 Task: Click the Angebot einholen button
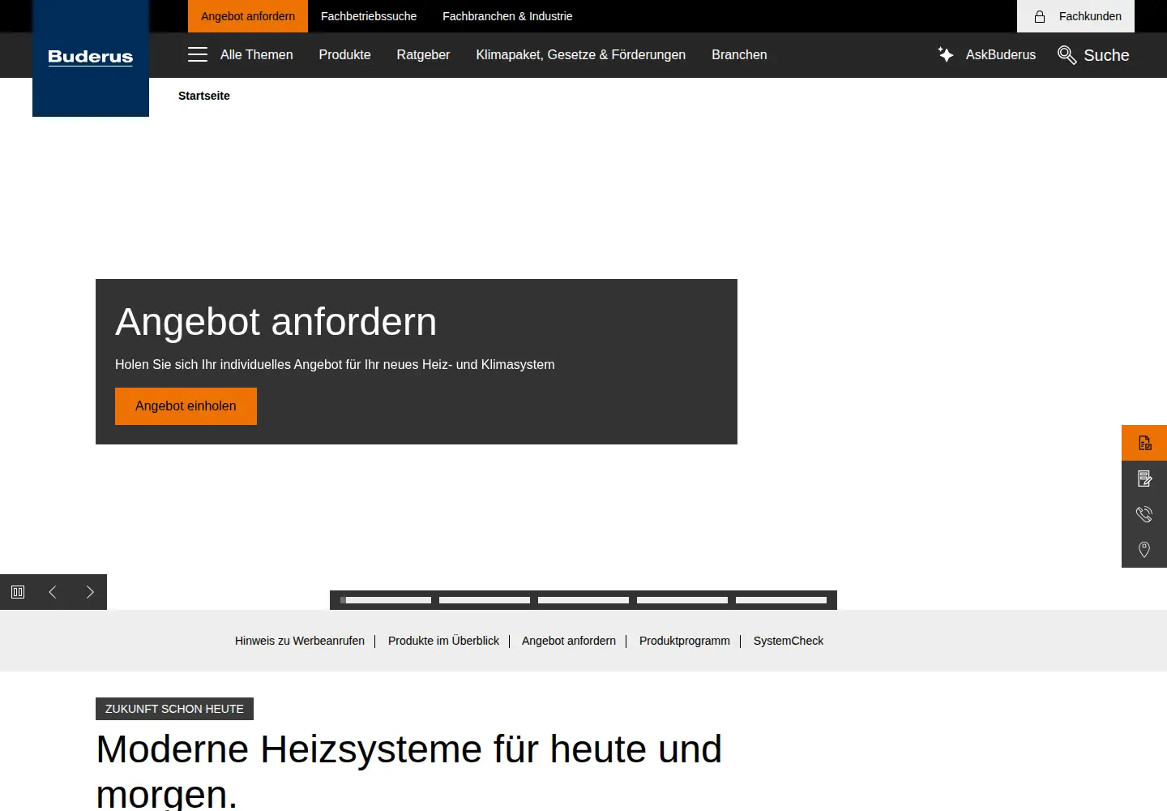pos(186,406)
